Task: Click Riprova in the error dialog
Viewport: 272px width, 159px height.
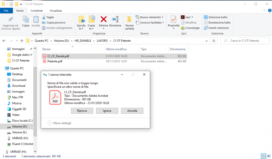Action: [x=82, y=111]
